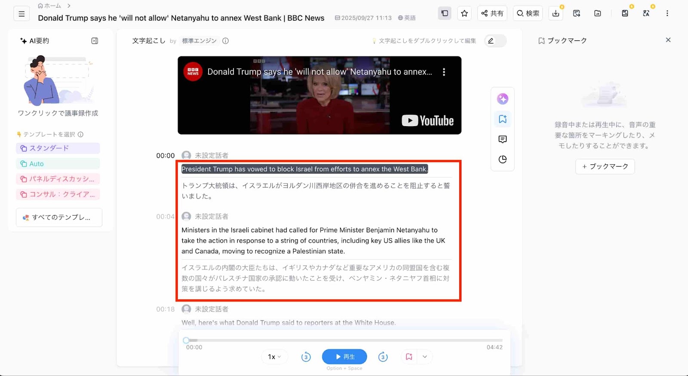Click the + ブックマーク button
The image size is (688, 376).
click(x=605, y=167)
